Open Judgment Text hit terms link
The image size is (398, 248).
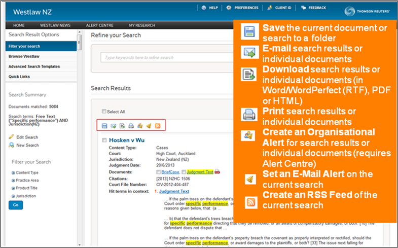pos(174,191)
